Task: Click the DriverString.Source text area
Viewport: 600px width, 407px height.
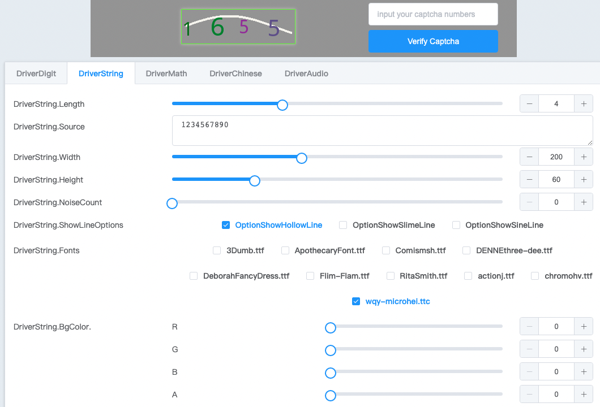Action: [x=383, y=131]
